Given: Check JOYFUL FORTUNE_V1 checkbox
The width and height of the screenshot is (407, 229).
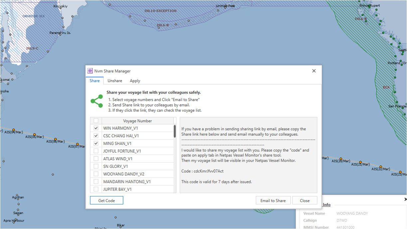Looking at the screenshot, I should (96, 151).
